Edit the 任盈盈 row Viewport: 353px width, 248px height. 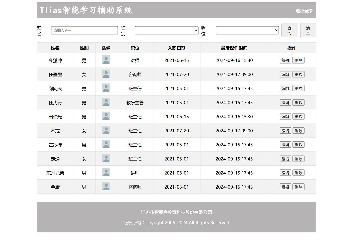285,75
